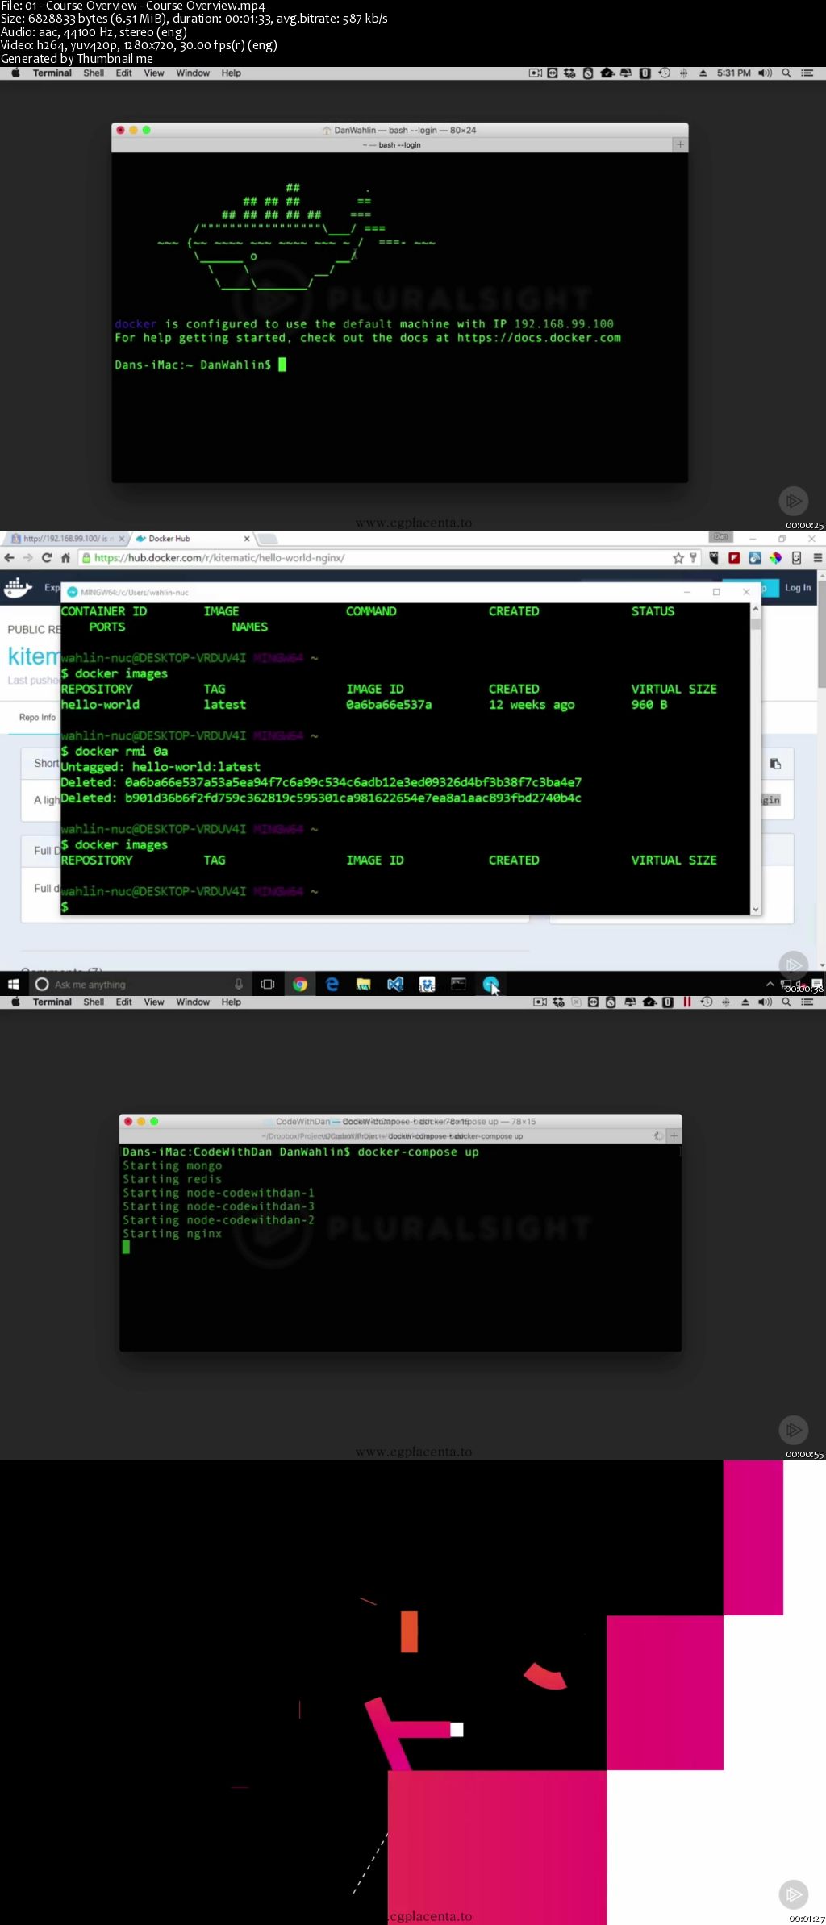Viewport: 826px width, 1925px height.
Task: Open the View menu in the 00:00:55 frame
Action: click(154, 1002)
